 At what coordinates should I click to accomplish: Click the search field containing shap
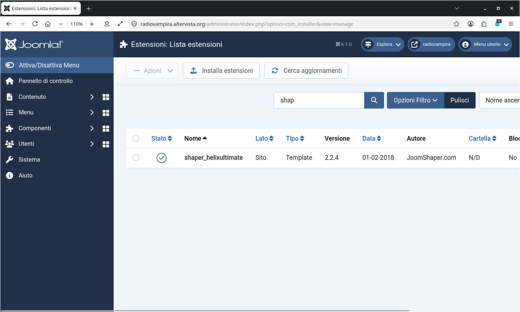[x=319, y=100]
